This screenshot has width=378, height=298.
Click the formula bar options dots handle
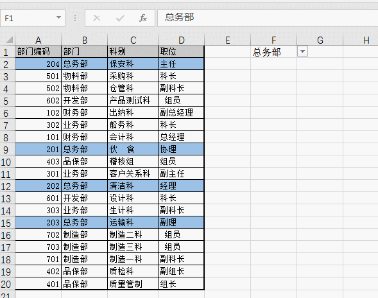coord(75,18)
